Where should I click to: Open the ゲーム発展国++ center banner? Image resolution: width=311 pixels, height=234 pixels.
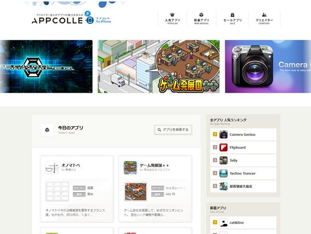[x=159, y=66]
